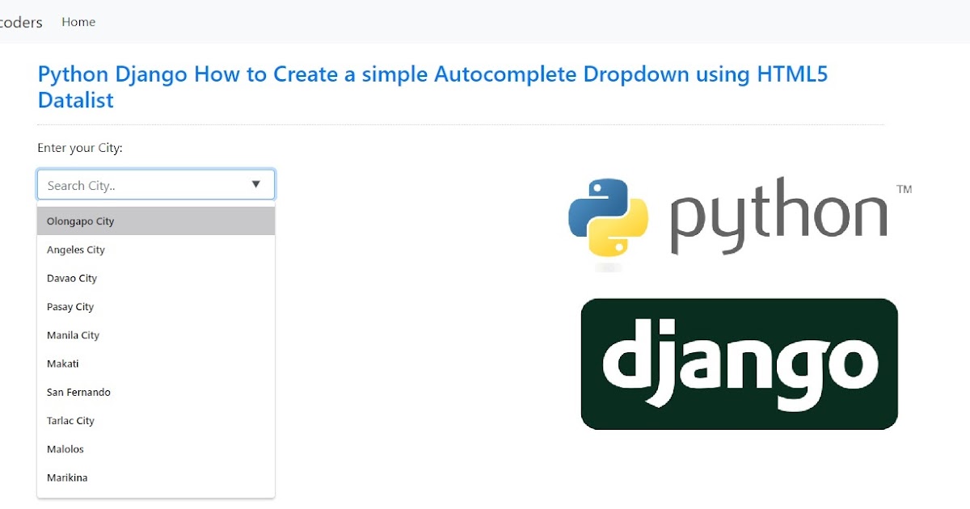The height and width of the screenshot is (509, 970).
Task: Click the Enter your City label
Action: (x=80, y=148)
